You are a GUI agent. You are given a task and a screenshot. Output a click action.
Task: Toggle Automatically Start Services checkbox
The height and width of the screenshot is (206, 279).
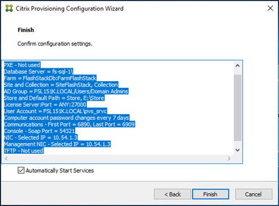pyautogui.click(x=21, y=171)
